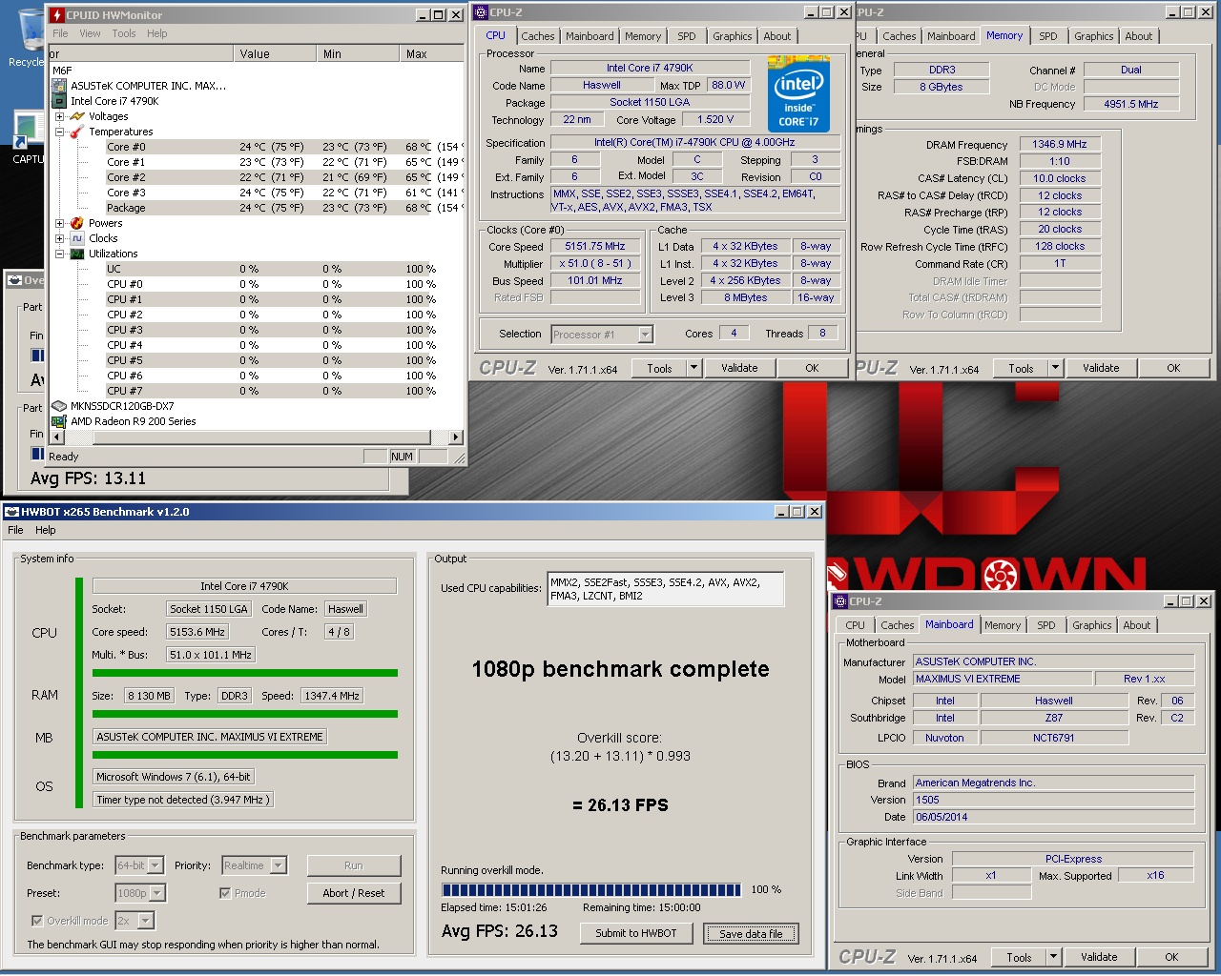Open the Overkill mode 2x dropdown
Image resolution: width=1221 pixels, height=976 pixels.
[x=146, y=921]
